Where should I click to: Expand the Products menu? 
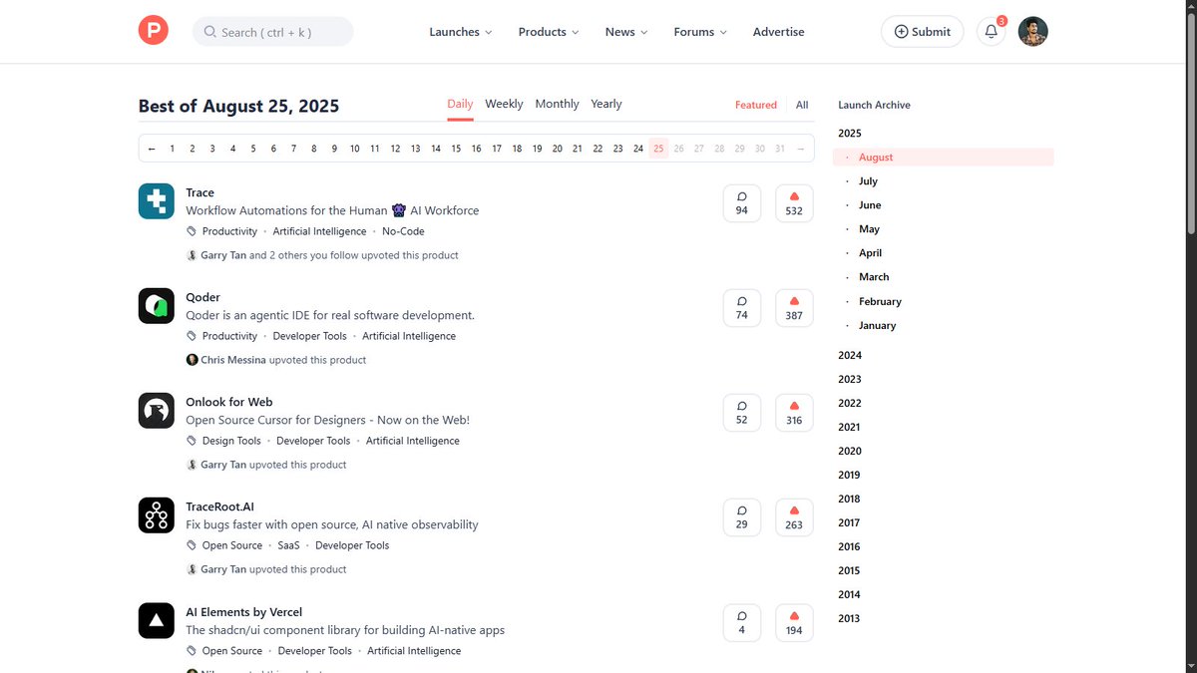click(x=549, y=32)
